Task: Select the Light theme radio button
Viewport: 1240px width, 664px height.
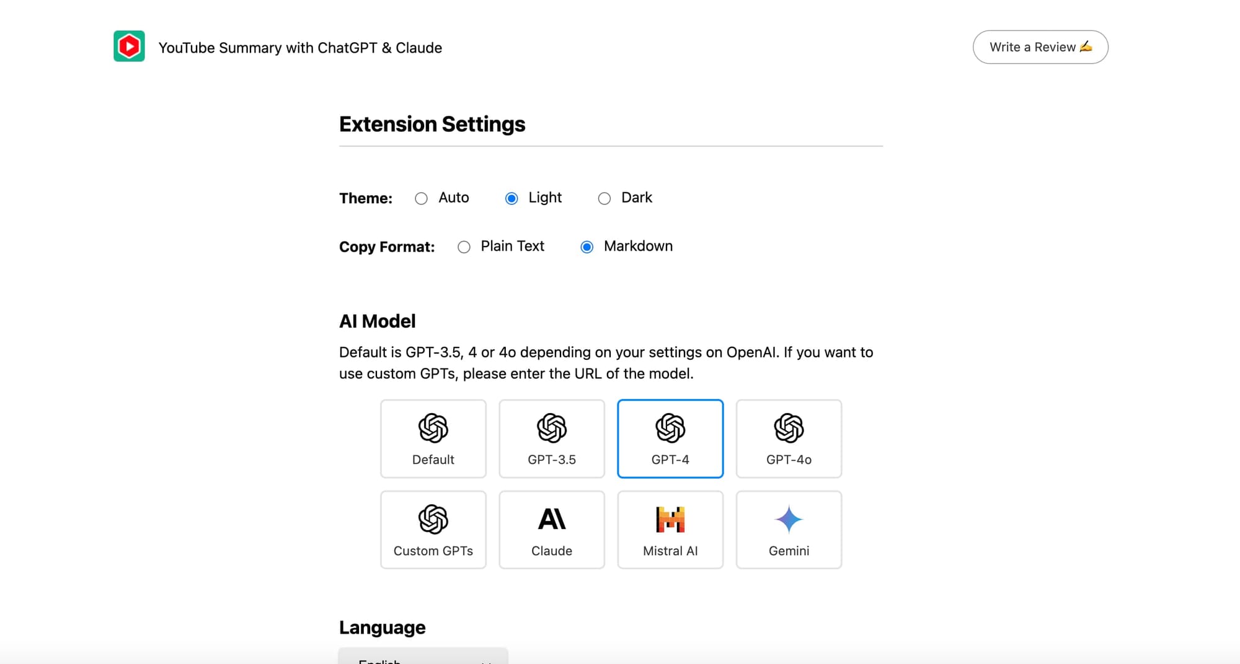Action: (511, 198)
